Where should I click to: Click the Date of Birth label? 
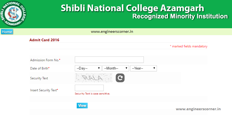(x=40, y=68)
